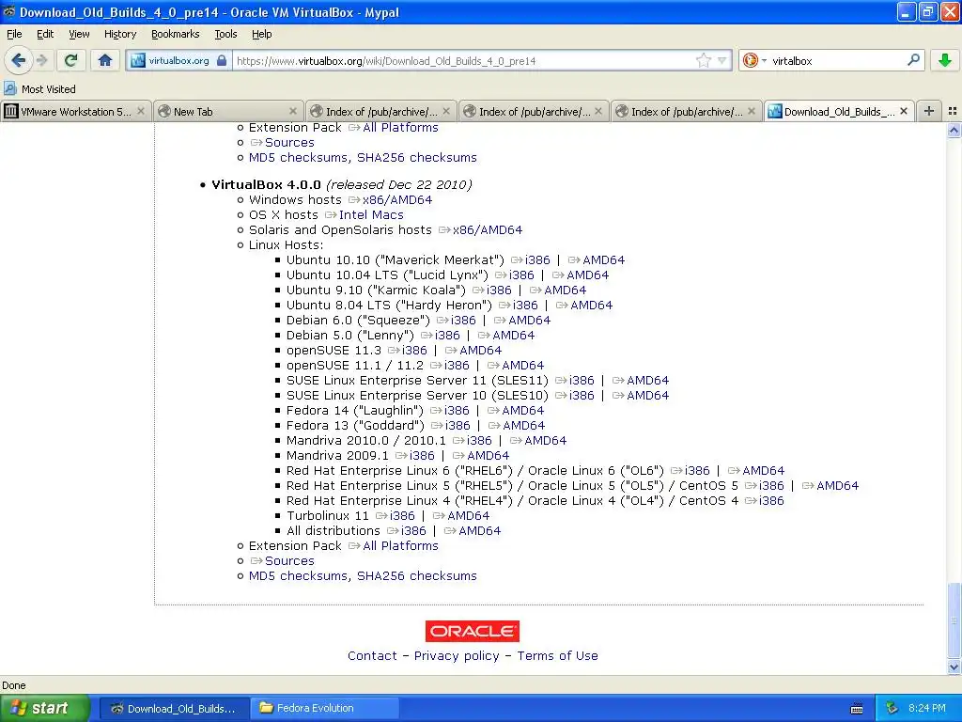The width and height of the screenshot is (962, 722).
Task: Download RHEL4 / OL4 / CentOS 4 i386
Action: [x=771, y=500]
